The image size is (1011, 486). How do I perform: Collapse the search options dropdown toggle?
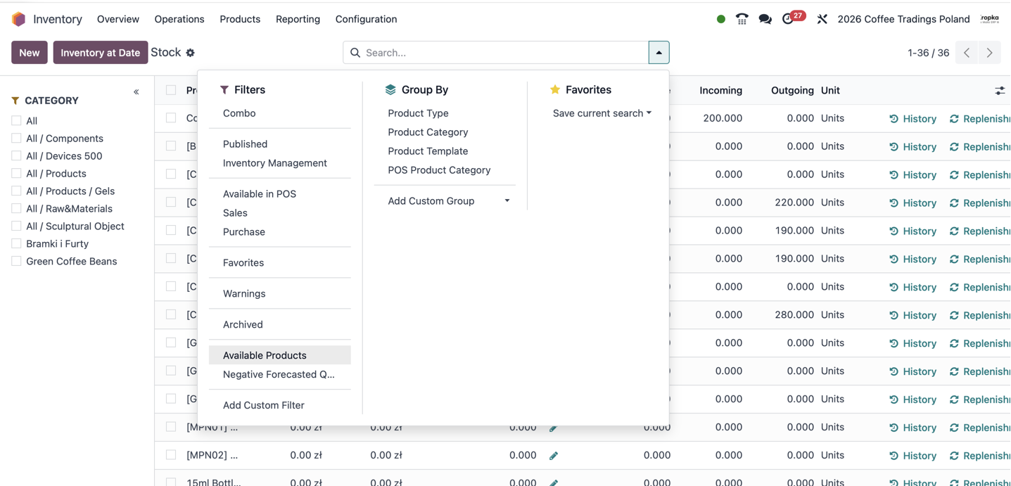tap(659, 53)
